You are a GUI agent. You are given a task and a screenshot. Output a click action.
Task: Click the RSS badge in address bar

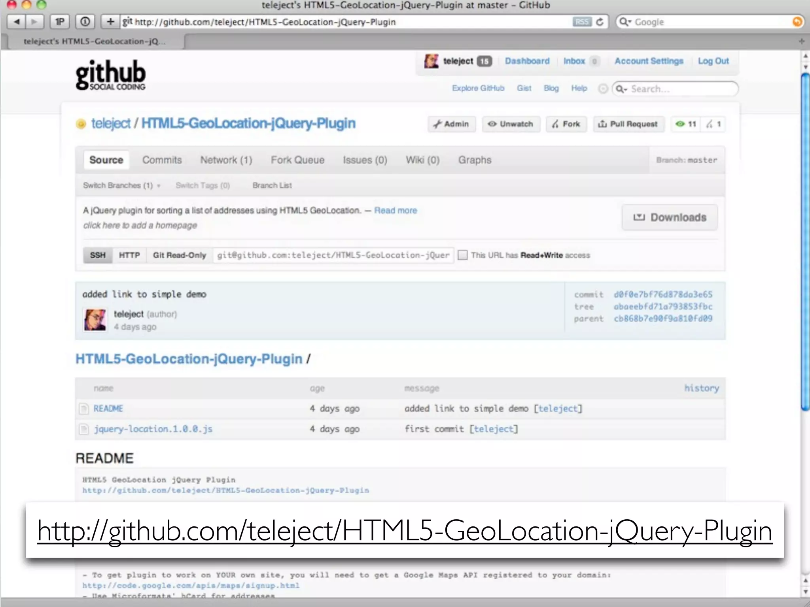click(581, 22)
